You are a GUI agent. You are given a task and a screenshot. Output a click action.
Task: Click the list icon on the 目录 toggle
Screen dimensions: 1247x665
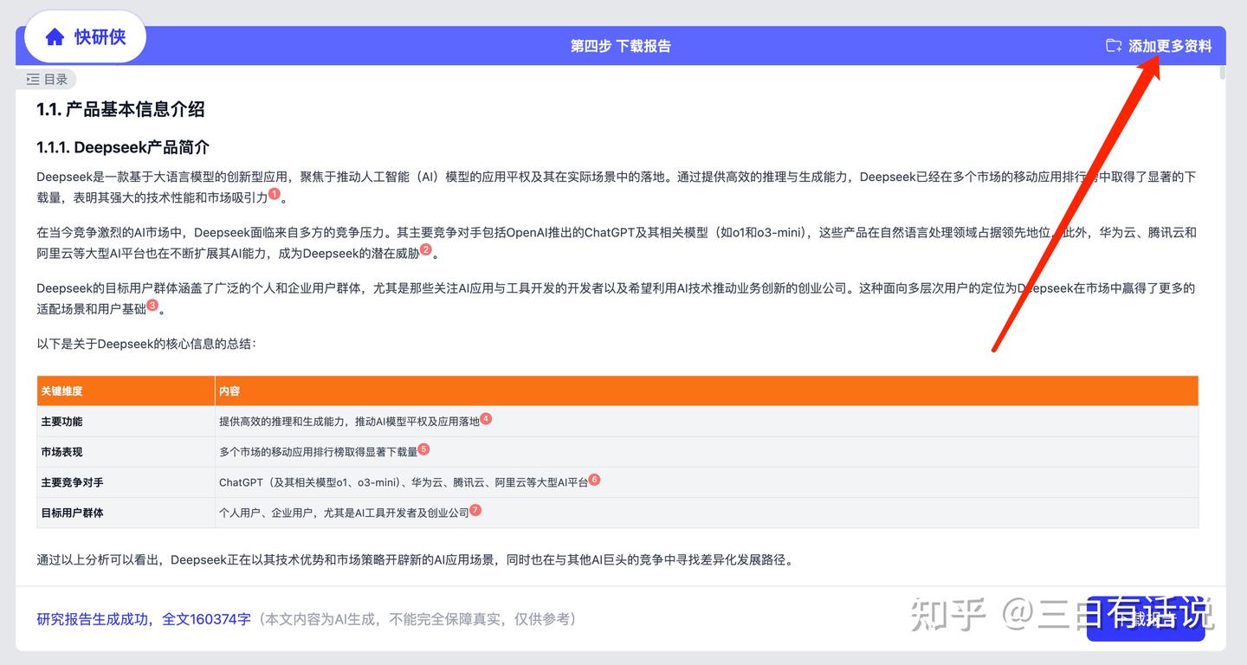coord(33,80)
